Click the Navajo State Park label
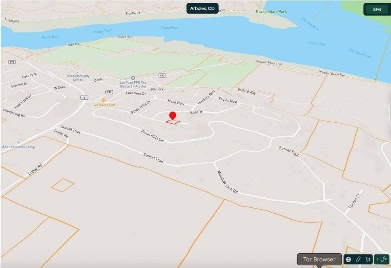The image size is (391, 268). 271,11
